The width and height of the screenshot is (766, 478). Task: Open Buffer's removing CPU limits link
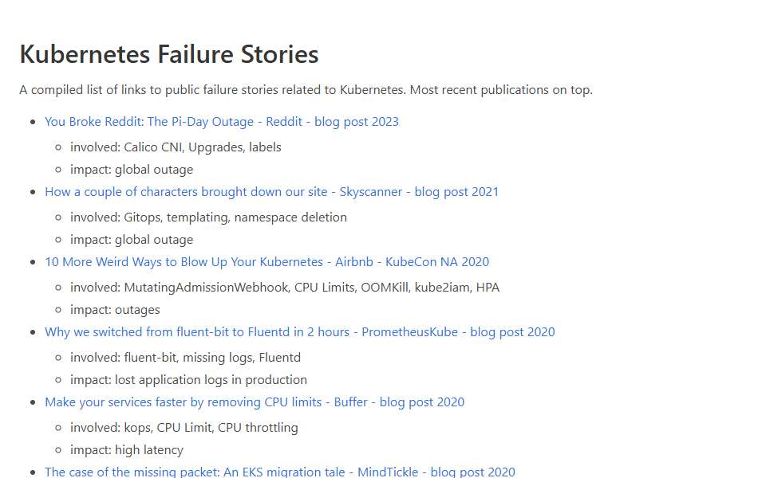tap(255, 402)
